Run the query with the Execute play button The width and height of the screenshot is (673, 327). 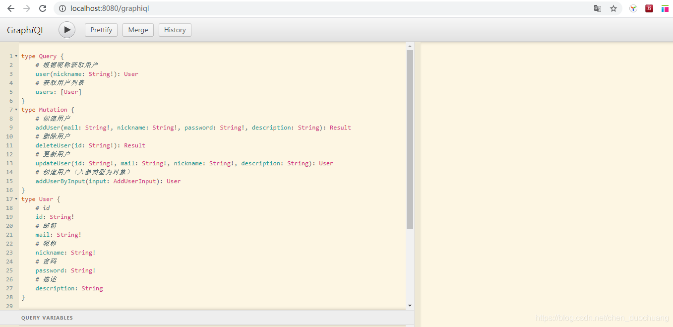click(66, 30)
